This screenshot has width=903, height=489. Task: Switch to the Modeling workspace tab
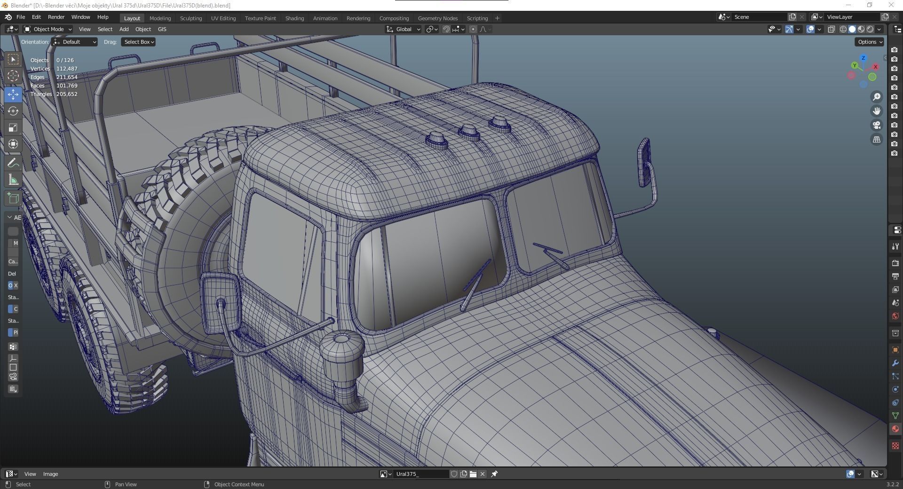[x=160, y=18]
